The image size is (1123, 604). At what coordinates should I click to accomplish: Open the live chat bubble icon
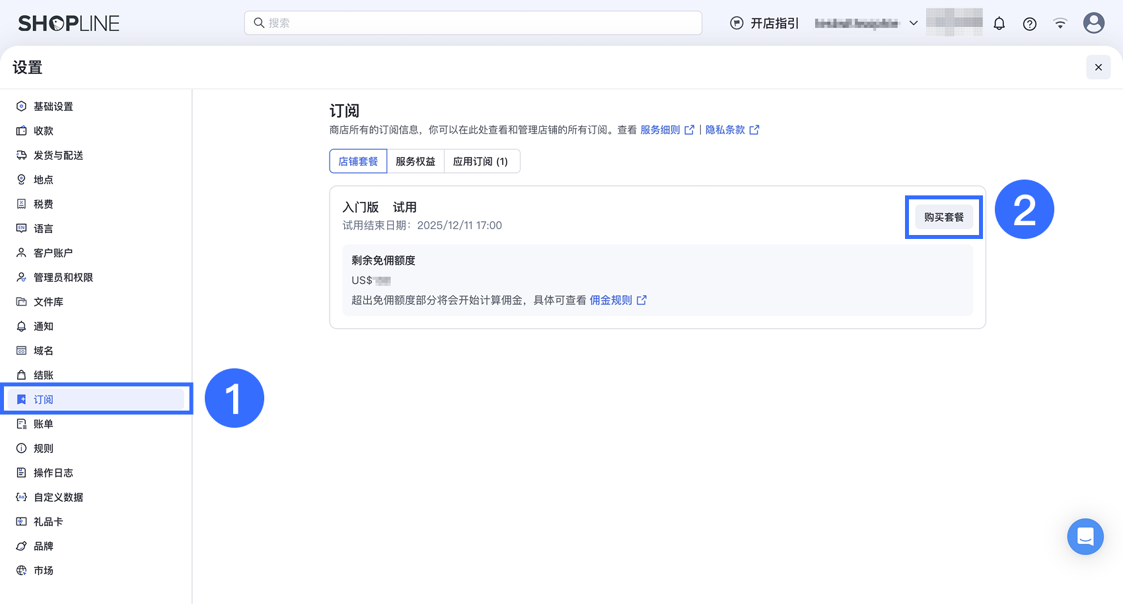click(x=1085, y=537)
